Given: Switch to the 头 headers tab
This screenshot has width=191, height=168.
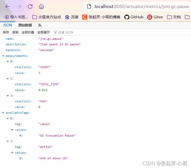Looking at the screenshot, I should (x=40, y=25).
